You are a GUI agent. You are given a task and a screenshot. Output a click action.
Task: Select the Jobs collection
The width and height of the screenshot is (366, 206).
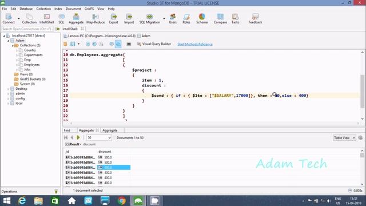pos(27,69)
